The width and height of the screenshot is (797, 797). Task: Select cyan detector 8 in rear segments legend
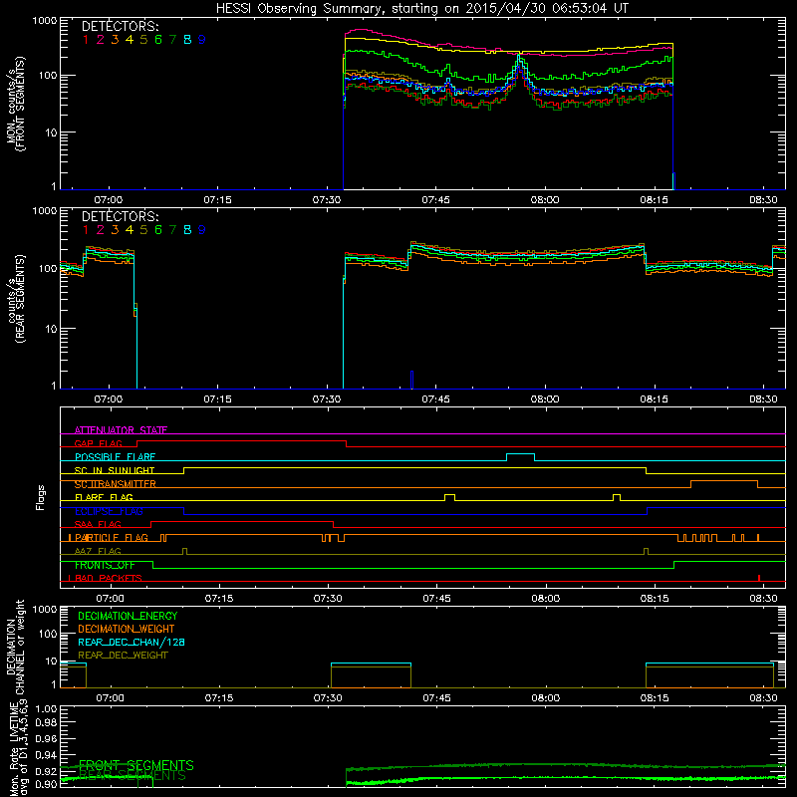click(x=187, y=230)
